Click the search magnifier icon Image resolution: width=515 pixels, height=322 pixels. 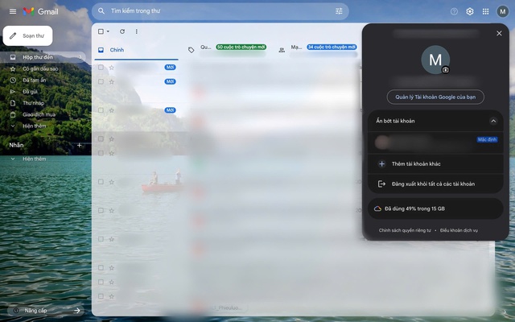[x=101, y=11]
